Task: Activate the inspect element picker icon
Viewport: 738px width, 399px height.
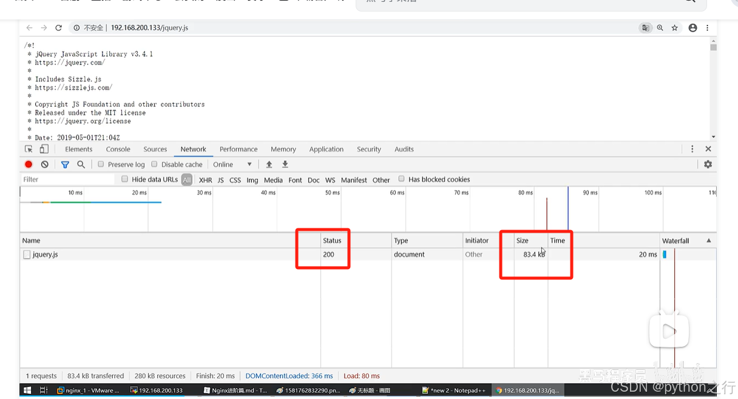Action: click(29, 149)
